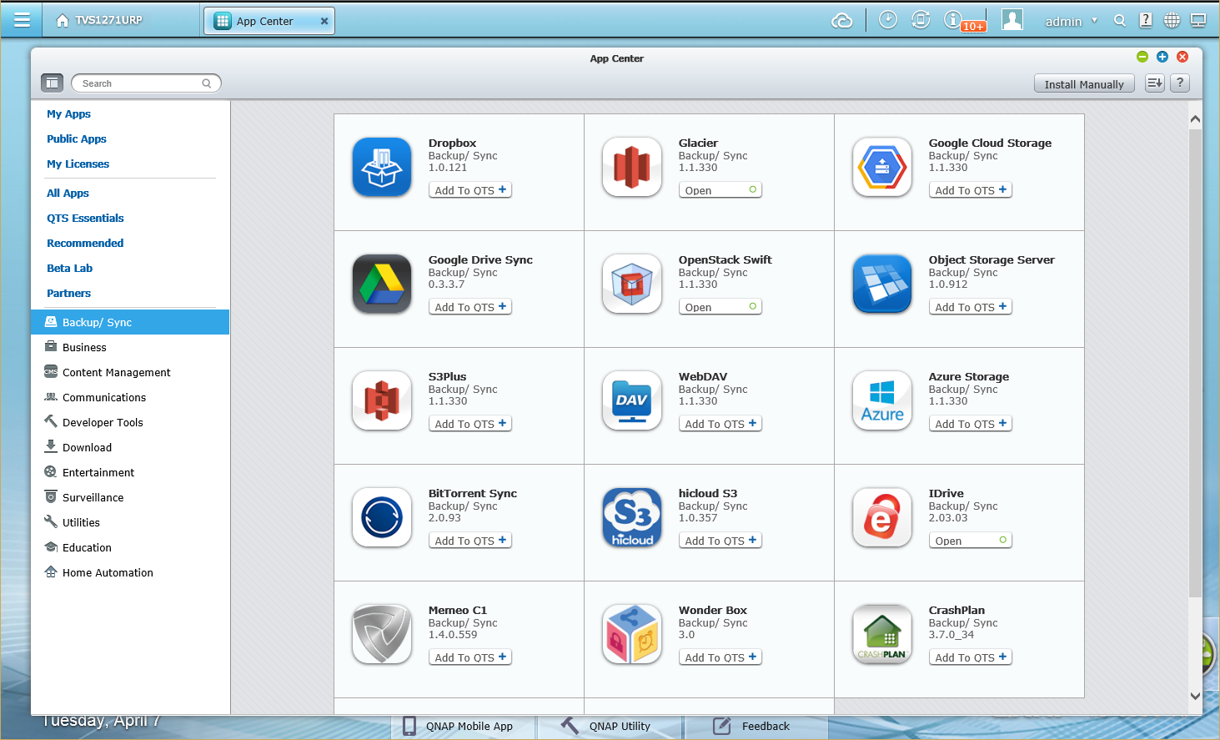
Task: Open the desktop preferences monitor icon
Action: (1198, 20)
